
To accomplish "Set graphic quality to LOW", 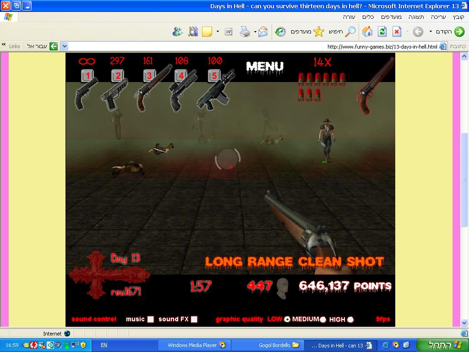I will coord(287,319).
